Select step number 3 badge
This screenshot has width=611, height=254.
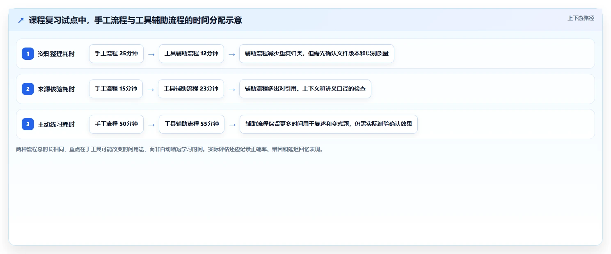pos(28,124)
